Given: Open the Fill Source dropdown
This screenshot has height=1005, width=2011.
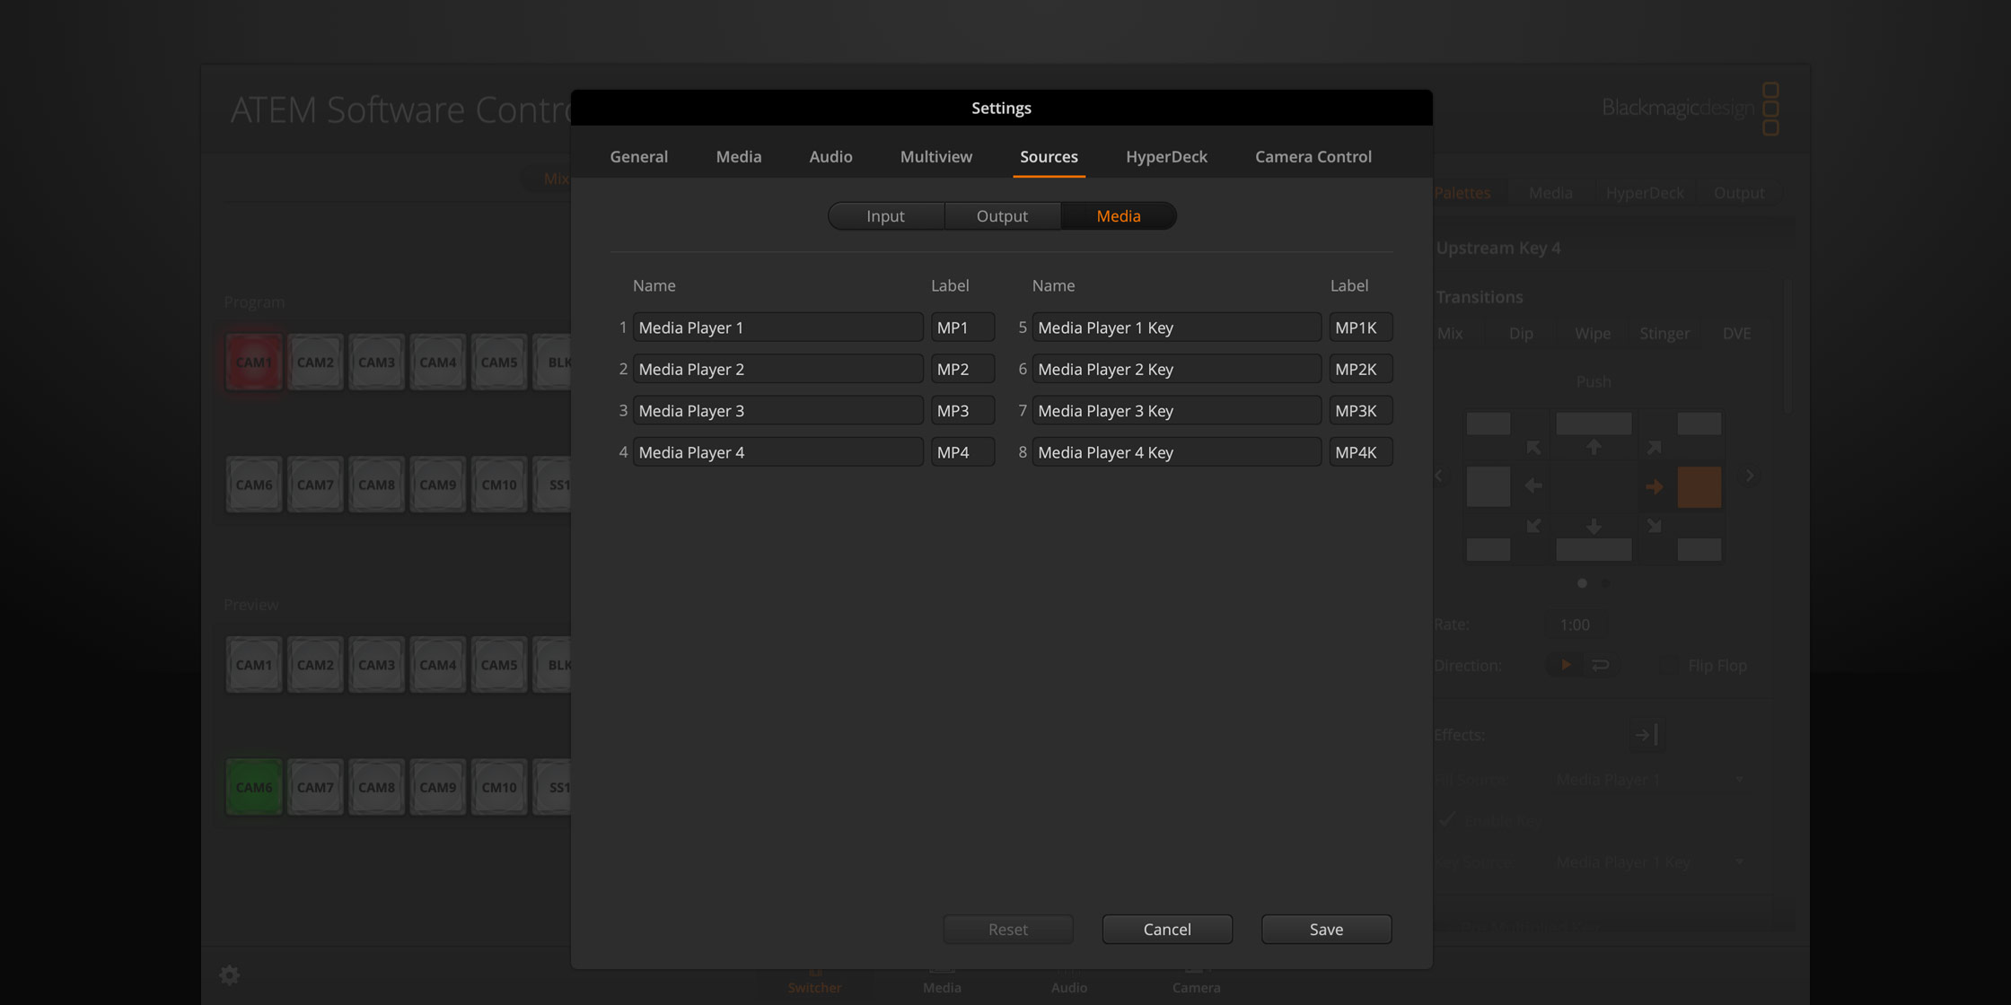Looking at the screenshot, I should [x=1649, y=779].
